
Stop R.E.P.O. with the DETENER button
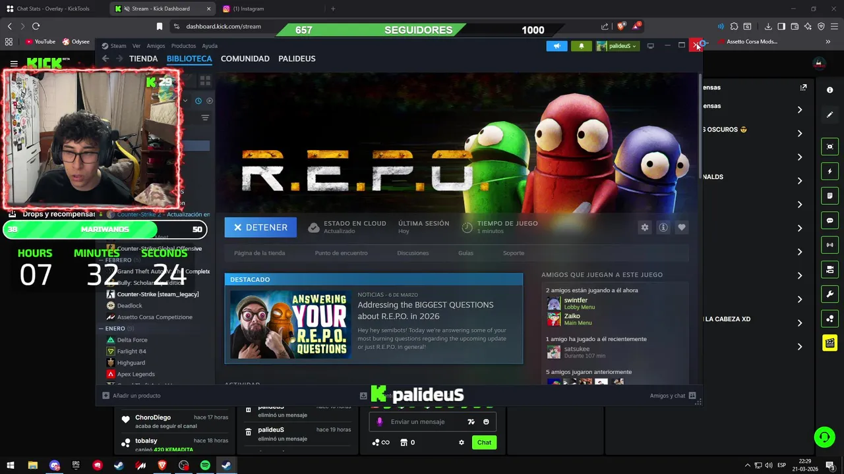pyautogui.click(x=260, y=227)
